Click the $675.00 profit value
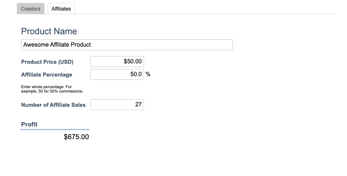The width and height of the screenshot is (347, 176). click(76, 137)
